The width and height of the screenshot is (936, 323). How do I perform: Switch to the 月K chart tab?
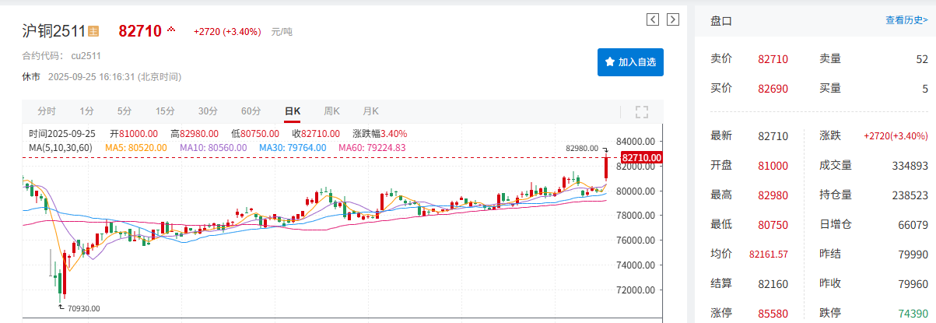[x=371, y=111]
